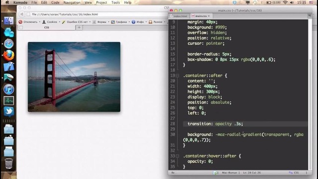Open the Komodo application menu
Image resolution: width=318 pixels, height=179 pixels.
[x=20, y=2]
